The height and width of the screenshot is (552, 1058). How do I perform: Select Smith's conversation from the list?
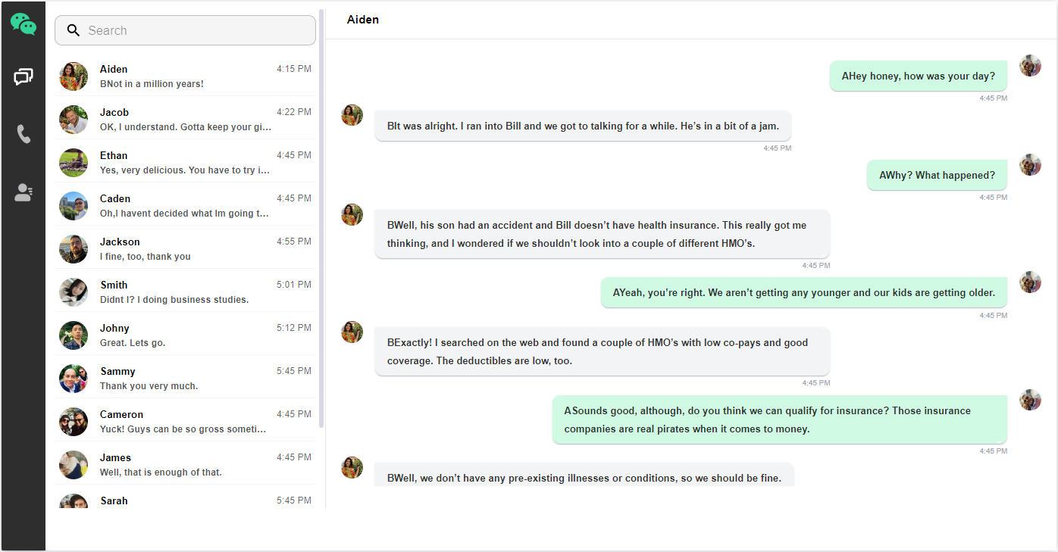pyautogui.click(x=185, y=292)
